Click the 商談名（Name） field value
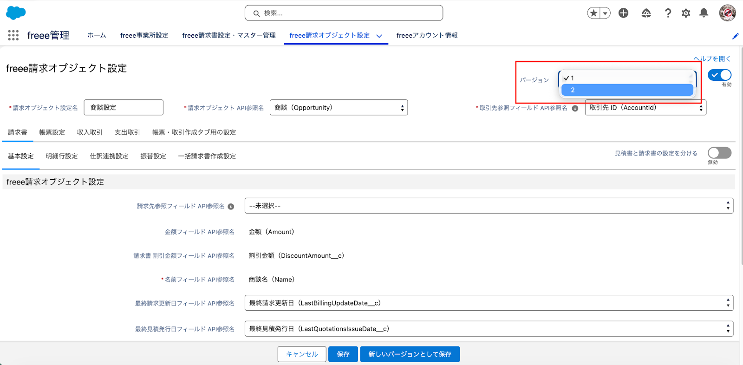The width and height of the screenshot is (743, 365). pos(272,280)
